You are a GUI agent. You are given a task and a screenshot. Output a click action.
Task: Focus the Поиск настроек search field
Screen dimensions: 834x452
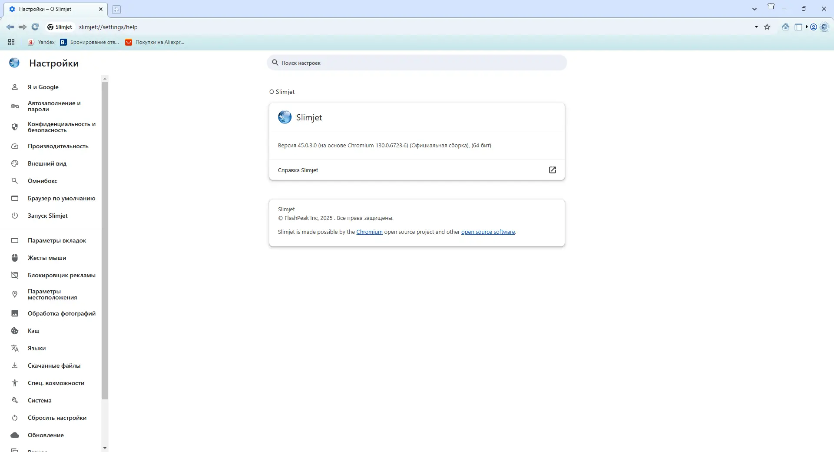[x=417, y=63]
